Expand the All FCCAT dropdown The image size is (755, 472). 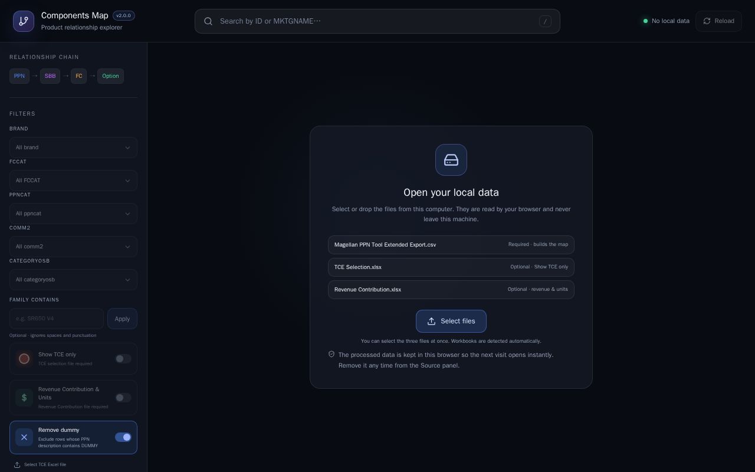coord(73,181)
